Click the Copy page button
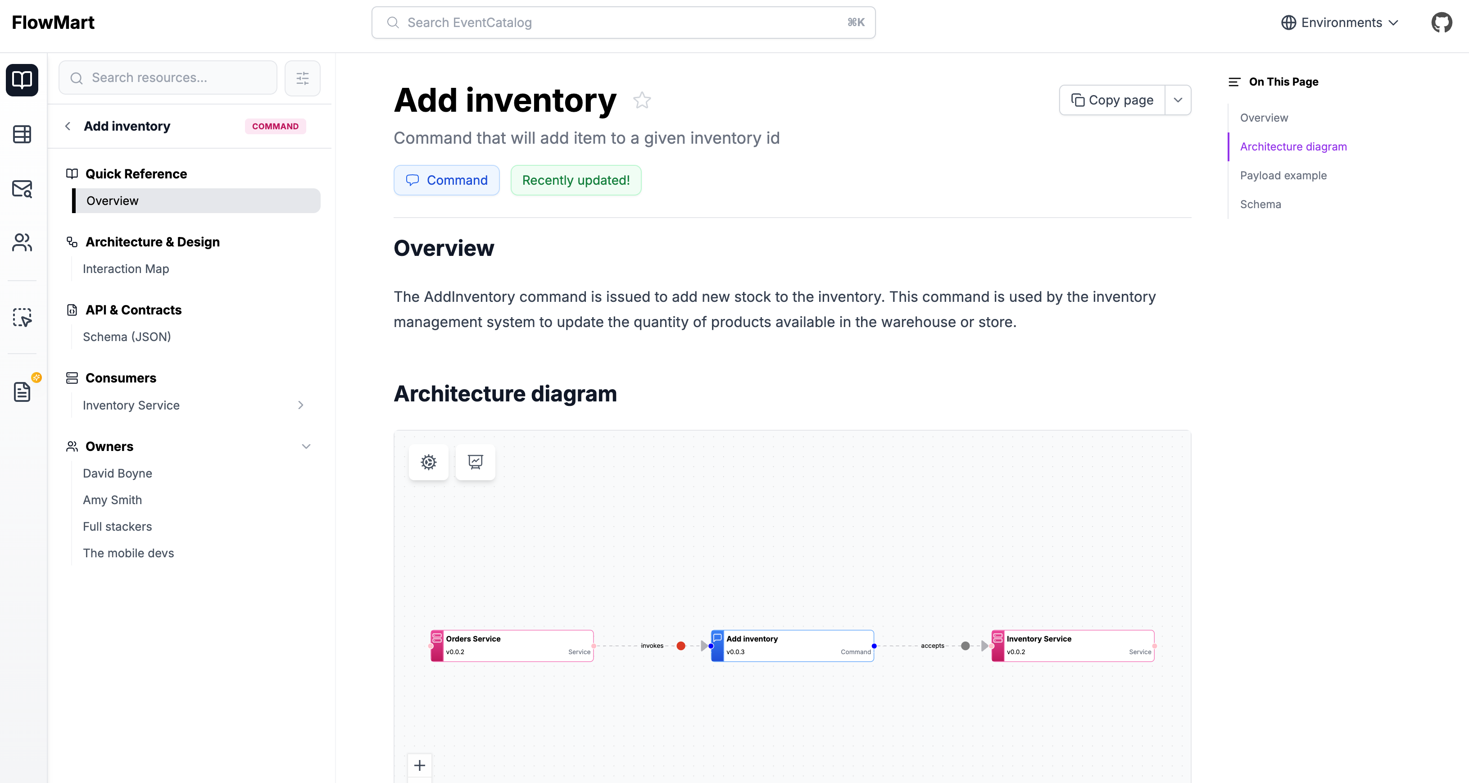 1112,100
